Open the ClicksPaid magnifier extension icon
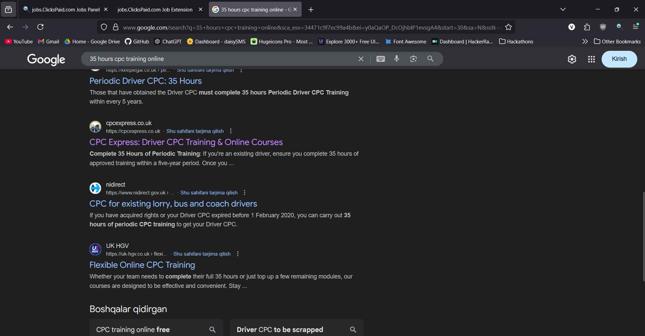Screen dimensions: 645x336 [x=619, y=27]
